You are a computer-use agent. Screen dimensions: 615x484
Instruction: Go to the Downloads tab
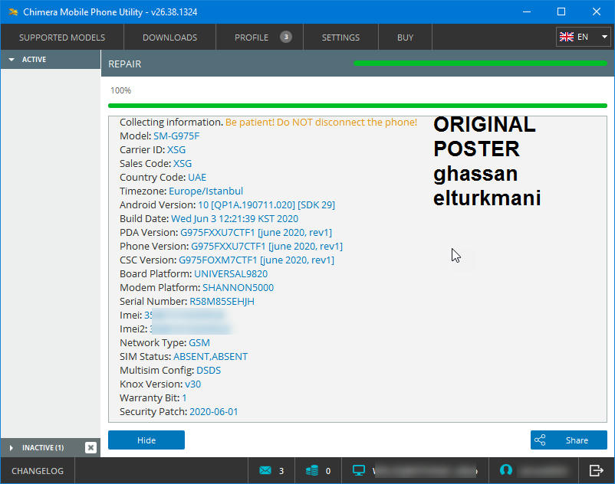(169, 38)
